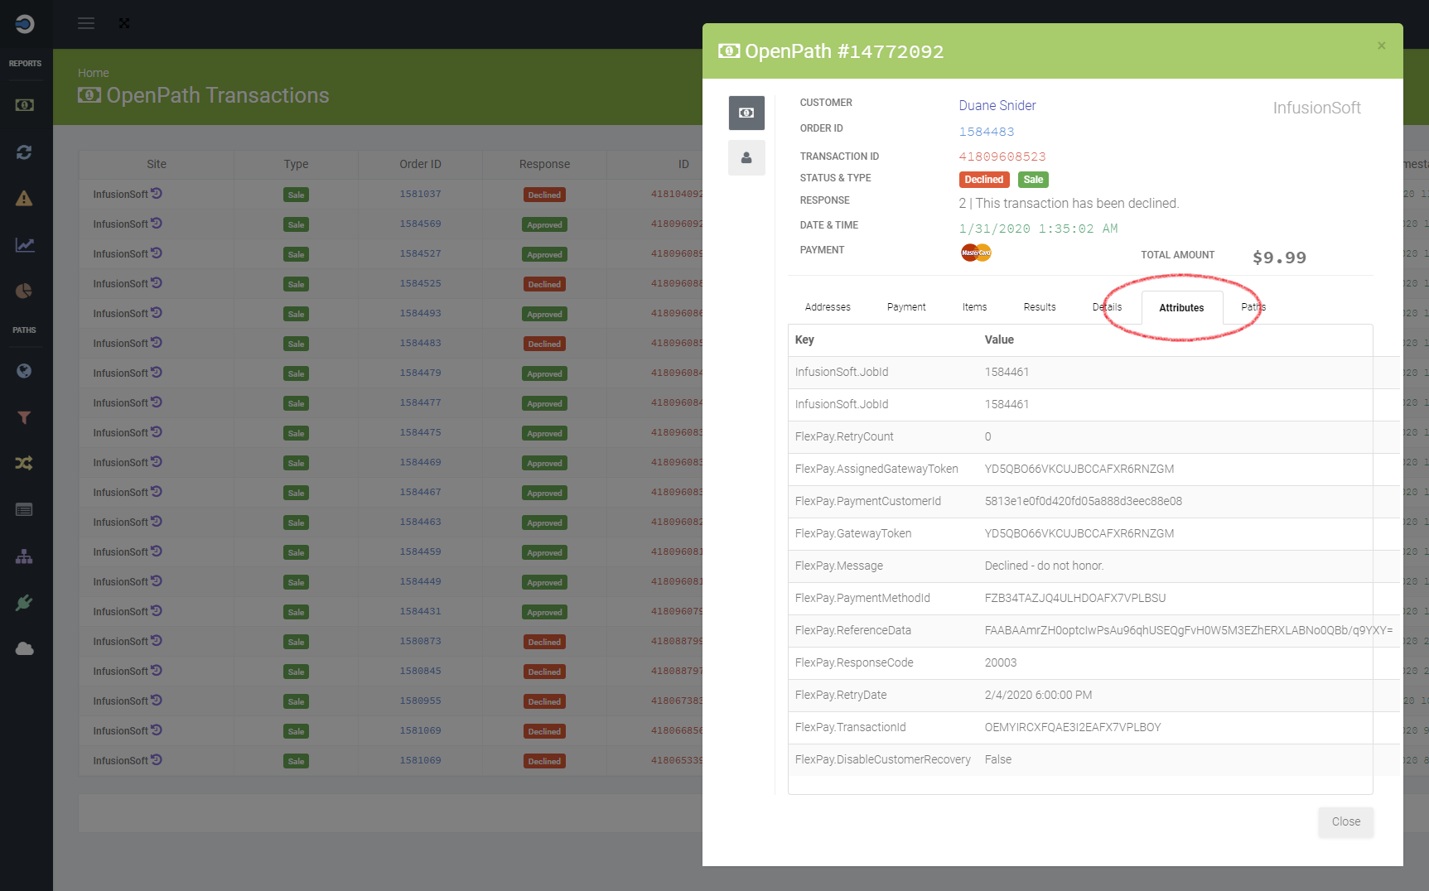Viewport: 1429px width, 891px height.
Task: Switch to the Payment tab
Action: (x=906, y=307)
